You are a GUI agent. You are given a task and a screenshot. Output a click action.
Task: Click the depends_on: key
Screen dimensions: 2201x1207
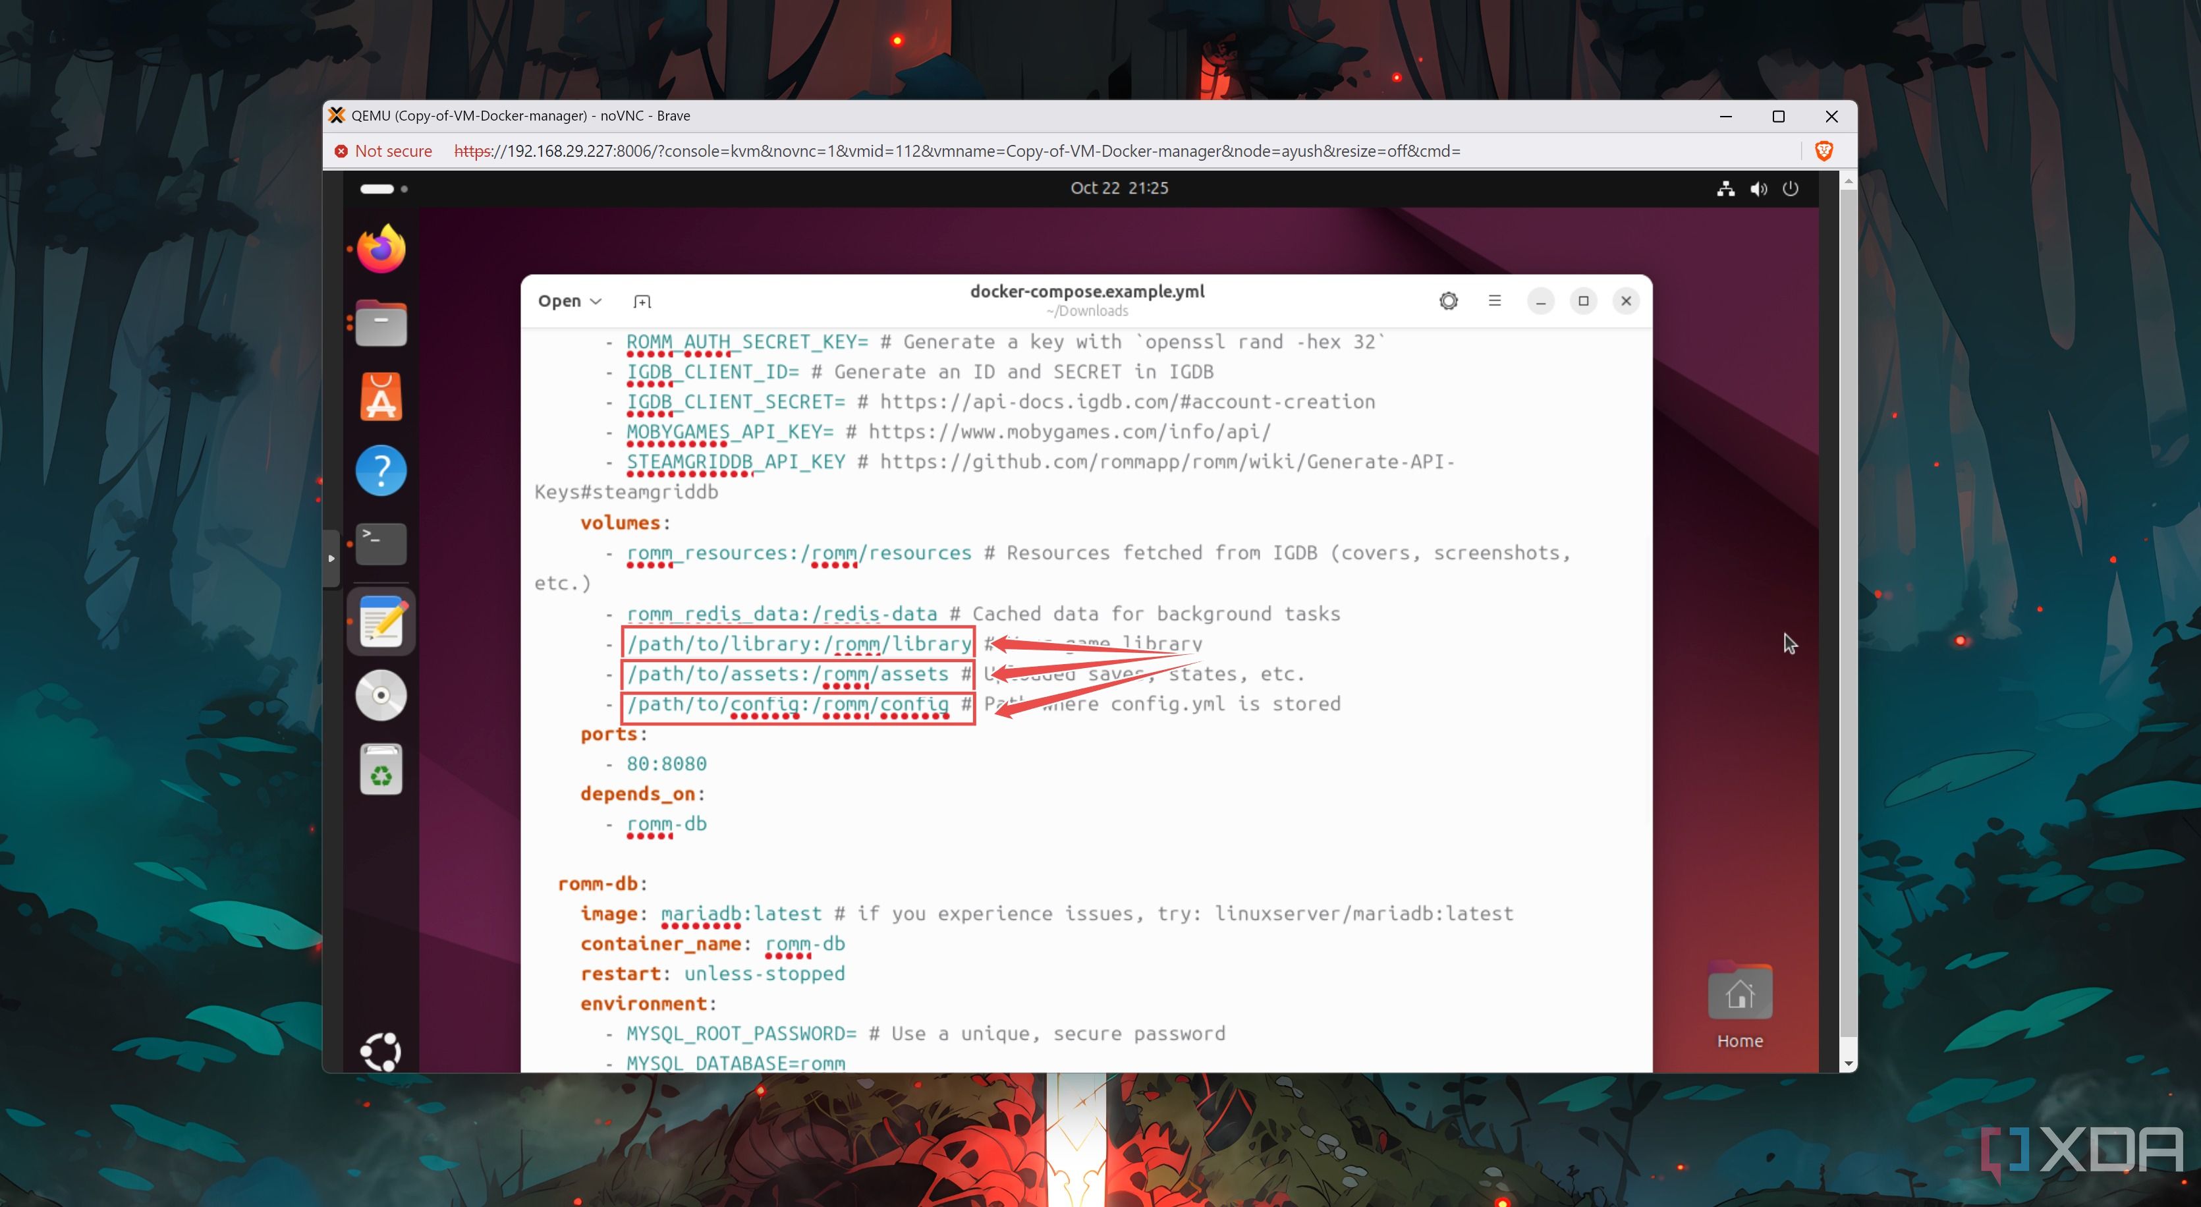pos(642,793)
